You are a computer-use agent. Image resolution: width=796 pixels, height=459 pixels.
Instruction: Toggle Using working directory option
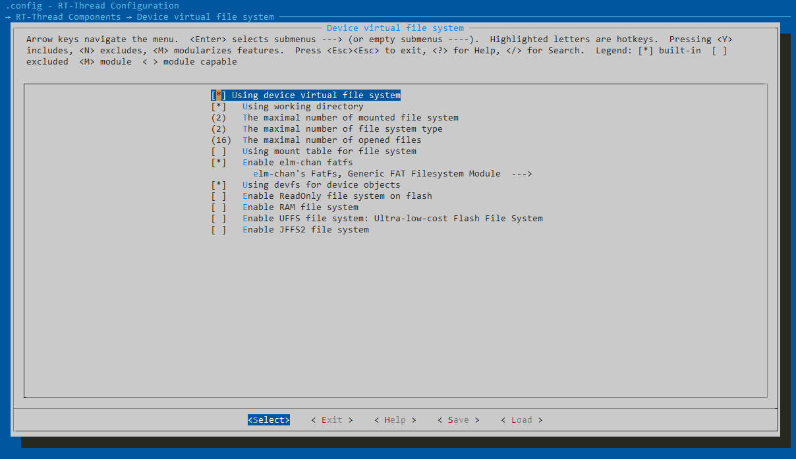tap(287, 107)
